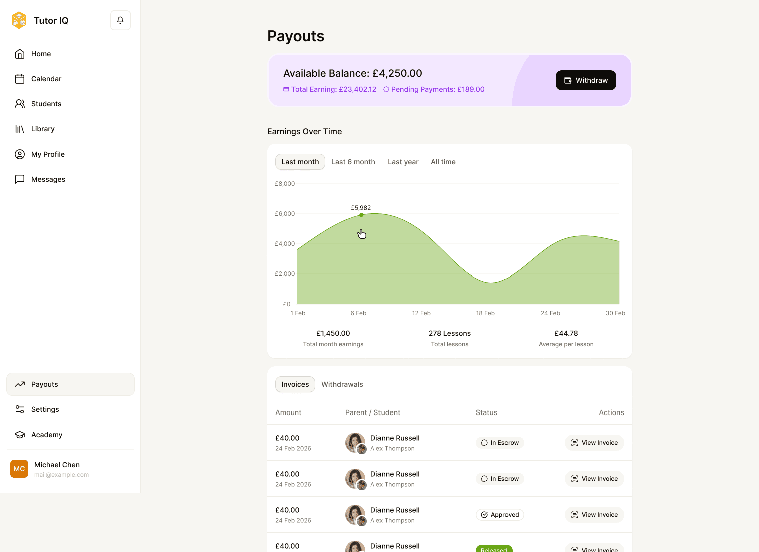Click the first In Escrow status badge
Viewport: 759px width, 552px height.
500,443
